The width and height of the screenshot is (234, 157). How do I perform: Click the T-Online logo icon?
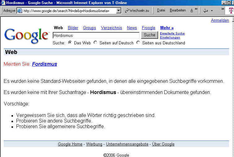coord(231,11)
